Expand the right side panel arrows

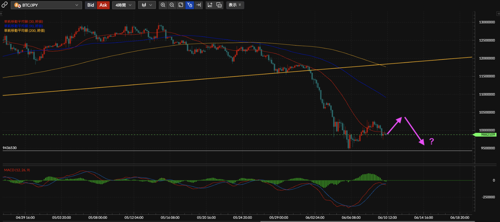point(498,14)
